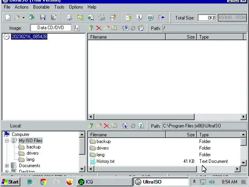Screen dimensions: 249x187
Task: Sort Local pane by Filename column header
Action: 126,135
